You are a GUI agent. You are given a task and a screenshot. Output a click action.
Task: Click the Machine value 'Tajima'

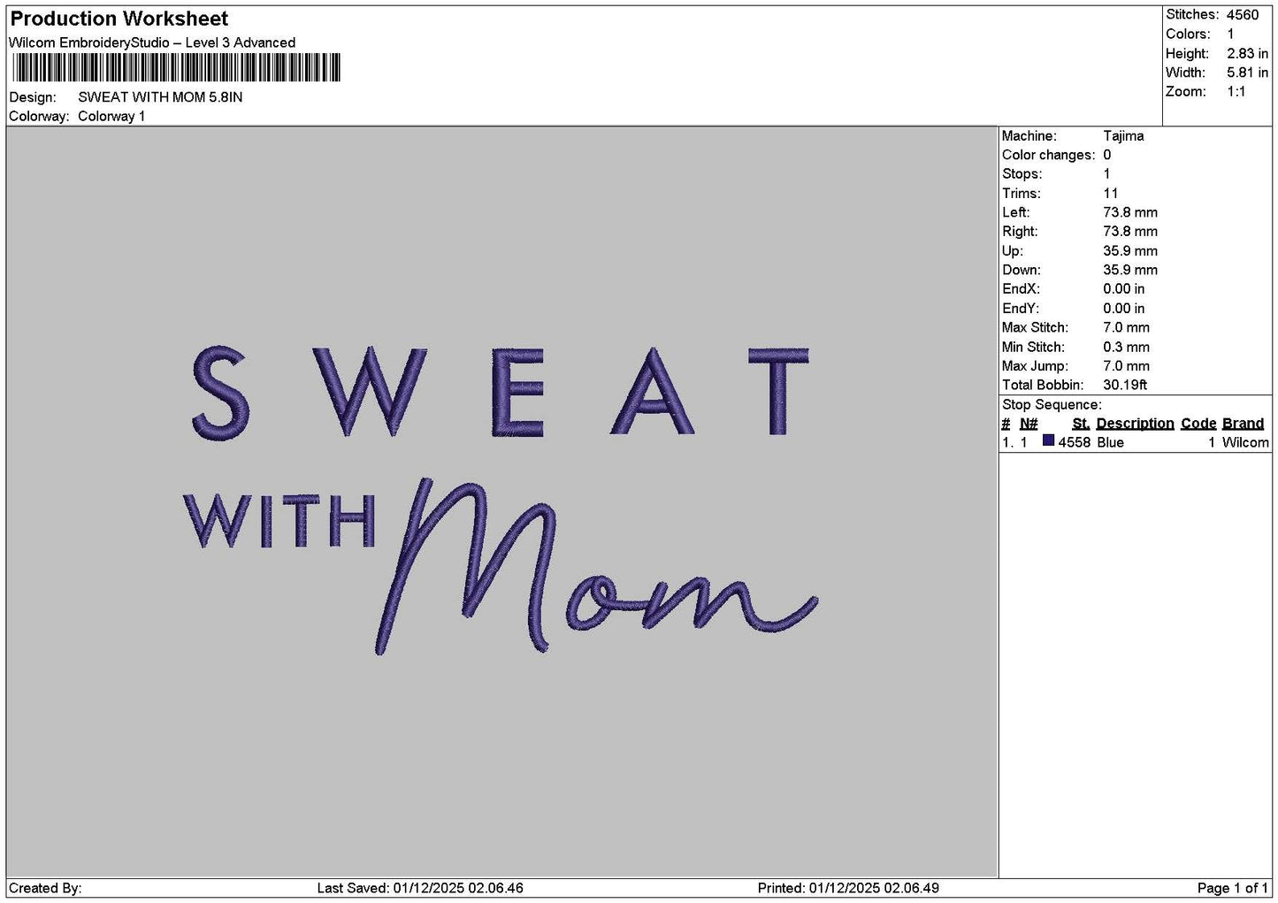point(1123,136)
